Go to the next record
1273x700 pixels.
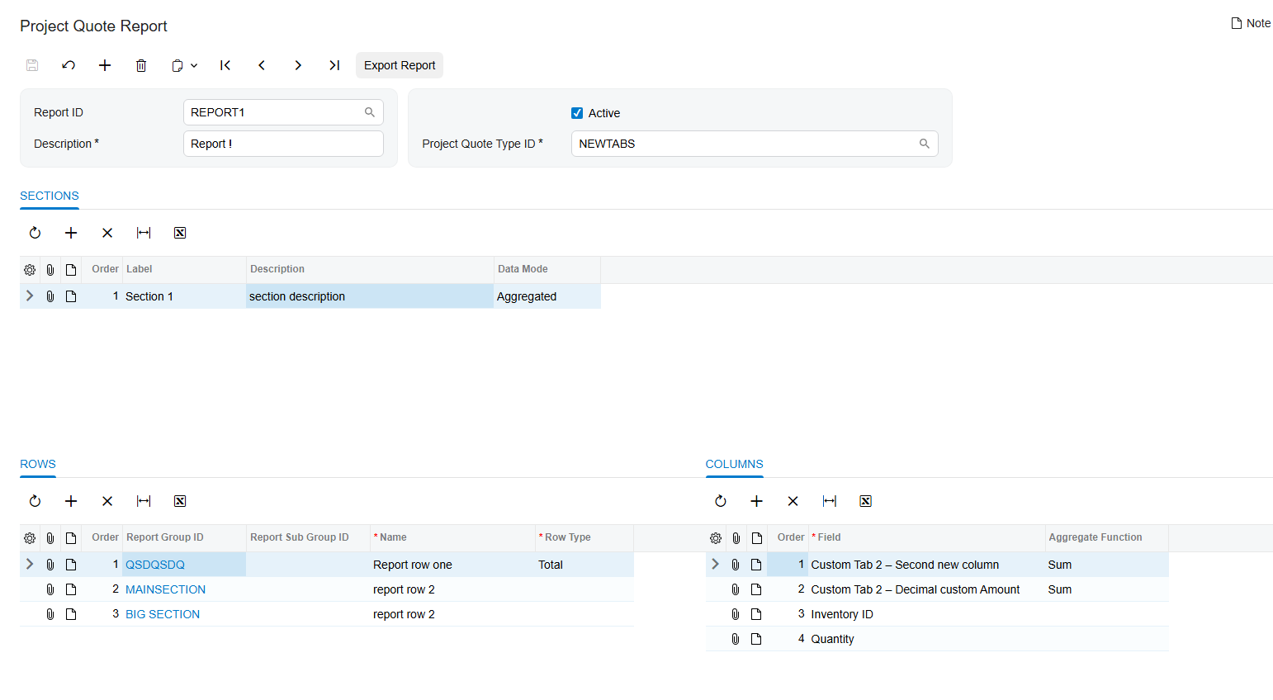point(298,65)
